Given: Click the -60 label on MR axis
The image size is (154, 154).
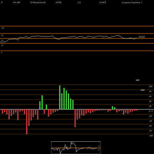Looking at the screenshot, I should pos(150,126).
